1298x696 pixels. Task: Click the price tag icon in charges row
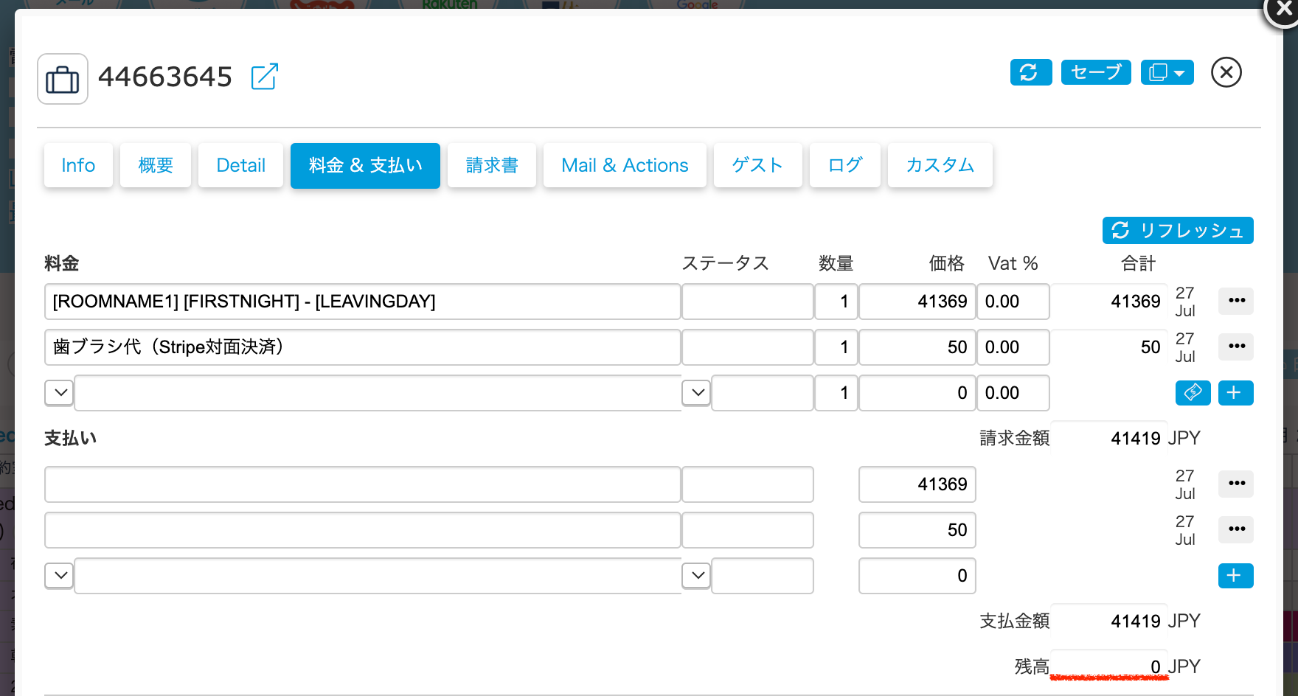pos(1193,393)
